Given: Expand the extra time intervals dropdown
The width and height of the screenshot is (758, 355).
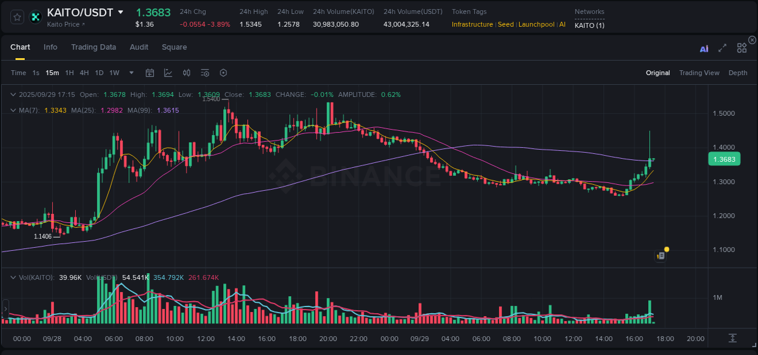Looking at the screenshot, I should coord(131,73).
